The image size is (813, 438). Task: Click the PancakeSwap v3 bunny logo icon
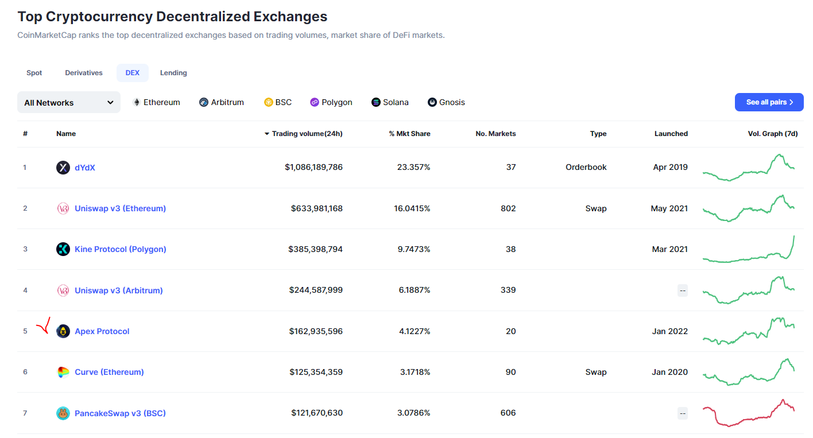(x=63, y=413)
